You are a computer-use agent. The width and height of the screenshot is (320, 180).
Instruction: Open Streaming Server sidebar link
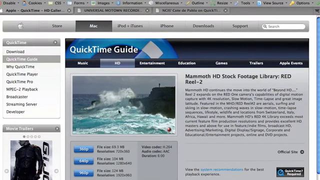(x=21, y=104)
